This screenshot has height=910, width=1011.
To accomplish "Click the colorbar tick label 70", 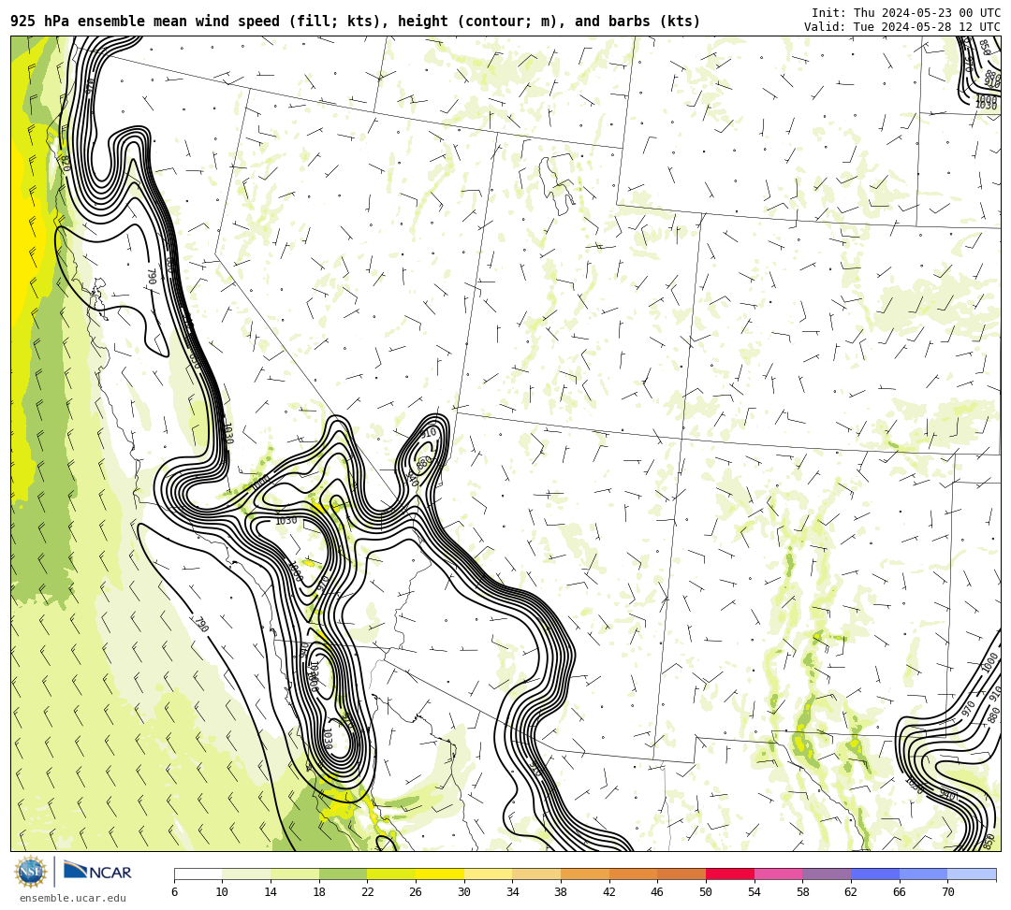I will (x=947, y=892).
